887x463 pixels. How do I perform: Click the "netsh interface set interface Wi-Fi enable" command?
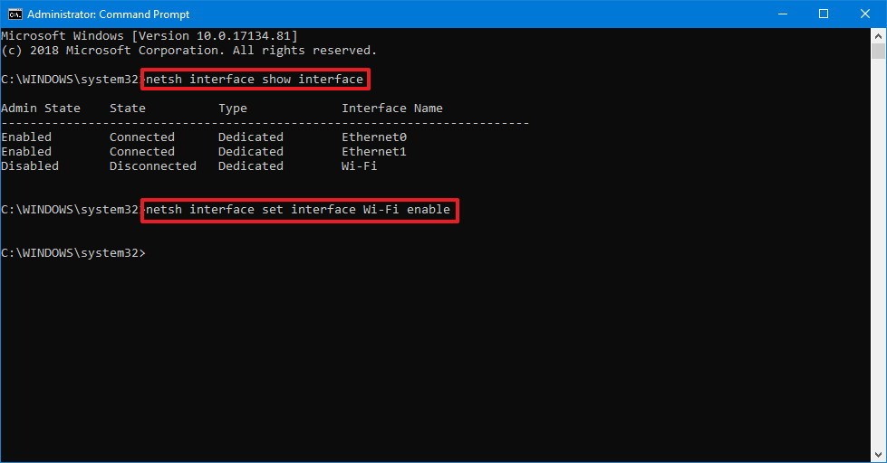point(298,210)
